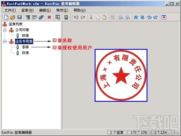Open a signature file folder icon

[x=13, y=17]
